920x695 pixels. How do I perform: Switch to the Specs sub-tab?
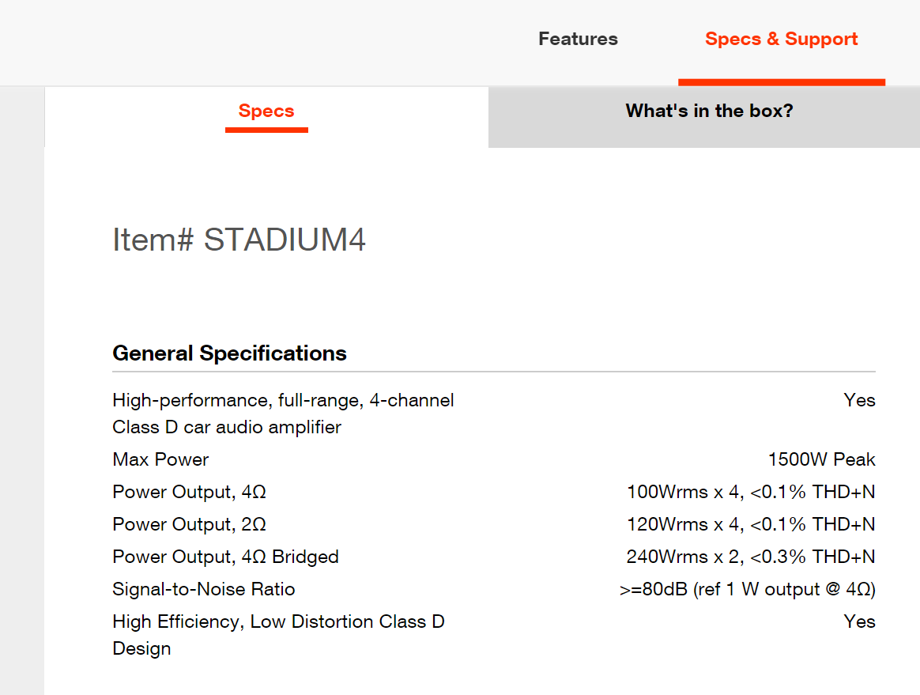point(266,111)
